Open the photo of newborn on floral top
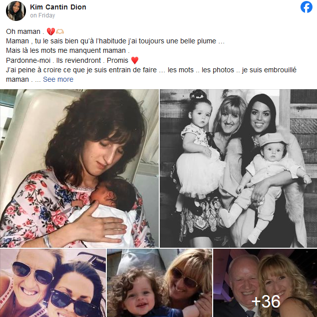The image size is (317, 317). (79, 168)
